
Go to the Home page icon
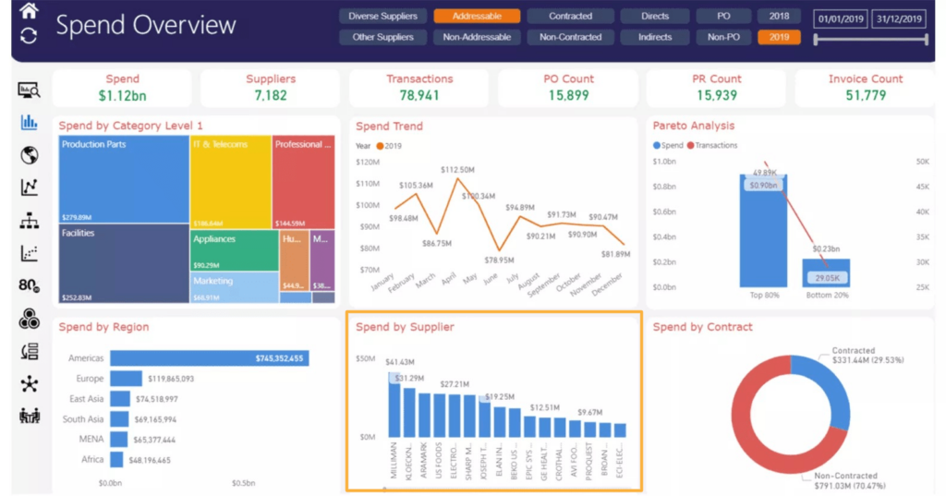[x=29, y=10]
